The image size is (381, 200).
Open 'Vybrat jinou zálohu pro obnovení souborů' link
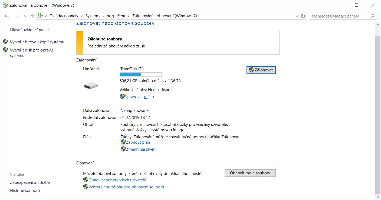click(x=126, y=187)
